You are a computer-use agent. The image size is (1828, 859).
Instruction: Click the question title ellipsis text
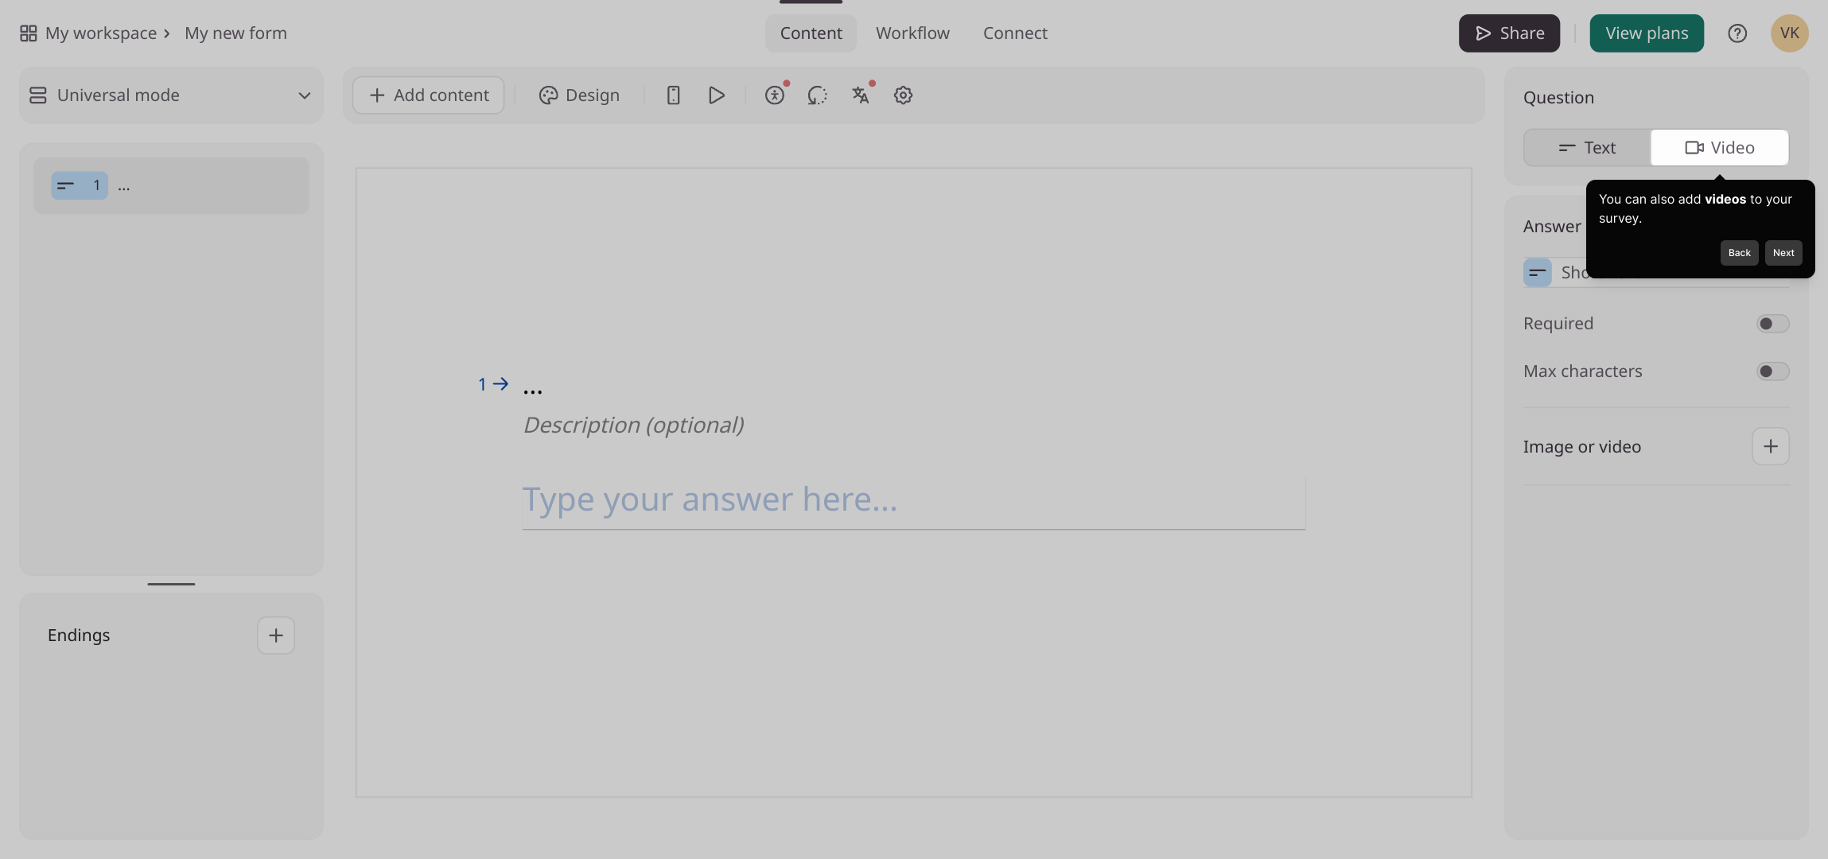[x=533, y=389]
